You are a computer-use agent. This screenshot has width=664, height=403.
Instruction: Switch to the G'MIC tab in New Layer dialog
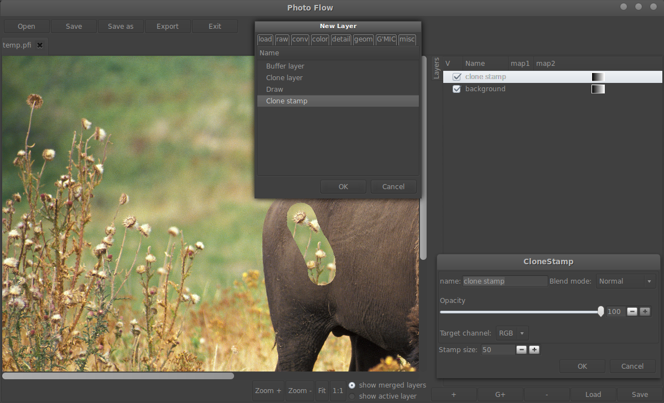point(386,39)
